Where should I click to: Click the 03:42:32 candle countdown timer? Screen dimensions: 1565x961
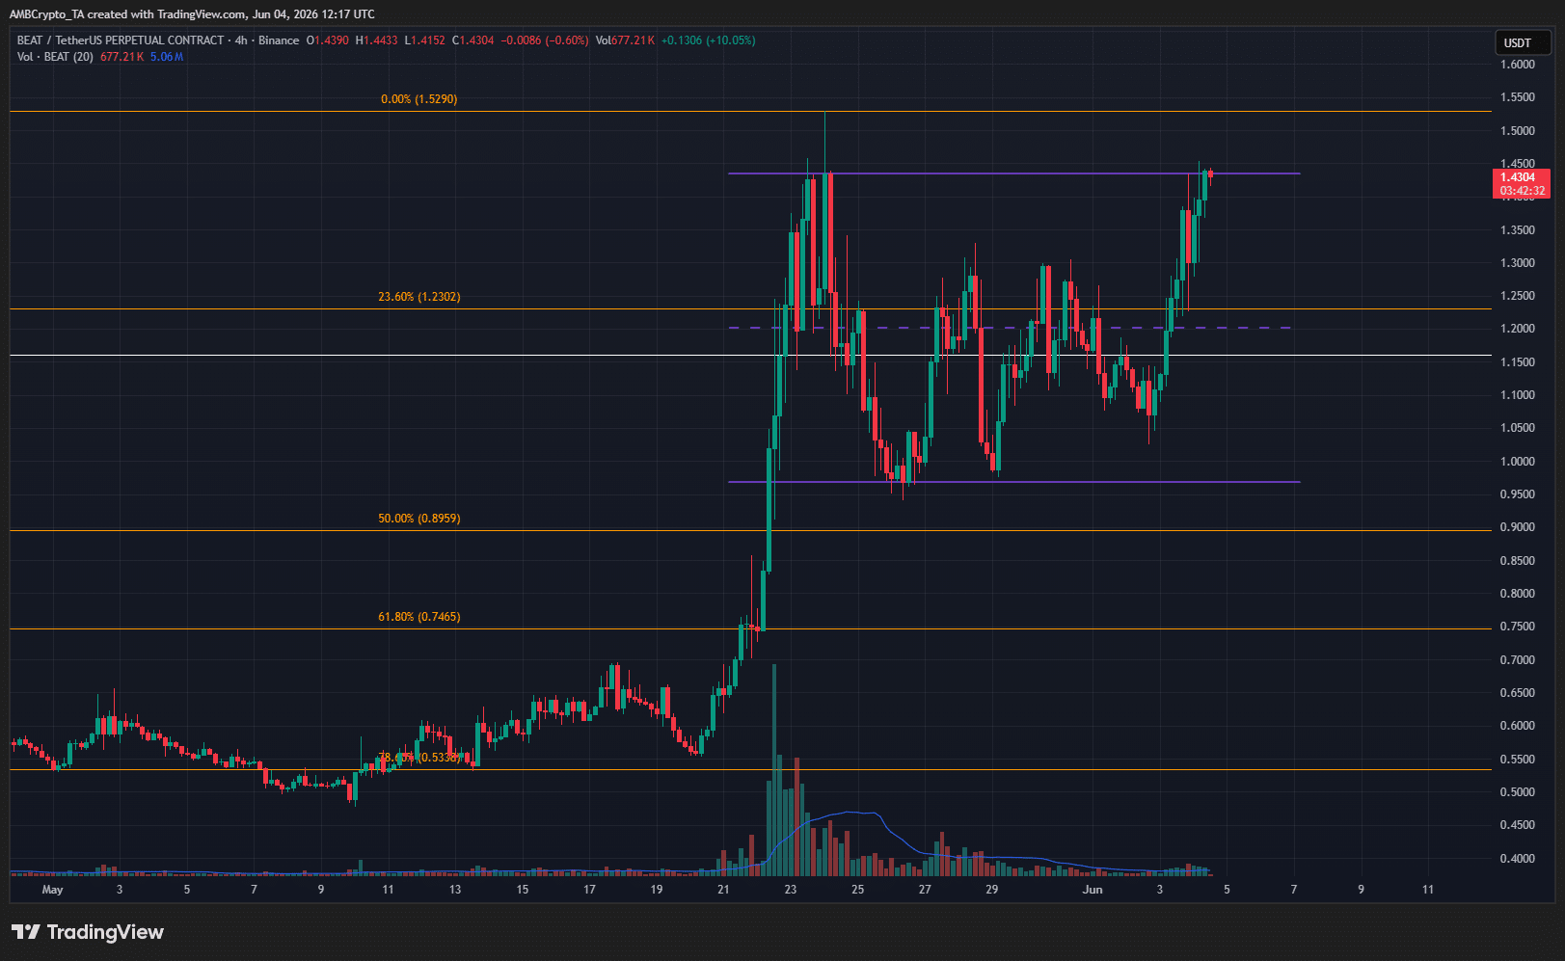1521,191
